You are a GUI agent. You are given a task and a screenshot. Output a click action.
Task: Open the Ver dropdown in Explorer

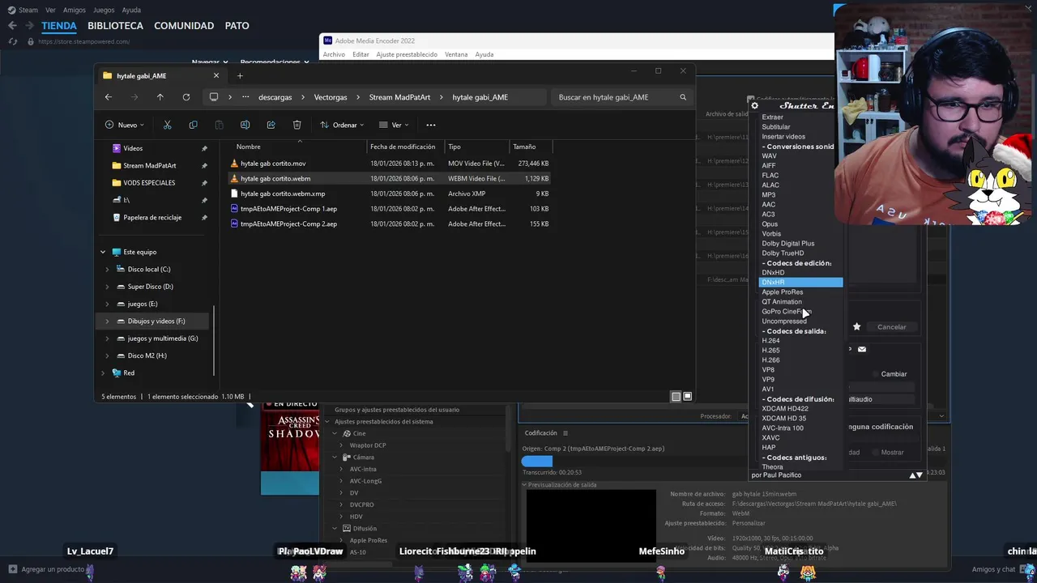coord(394,125)
